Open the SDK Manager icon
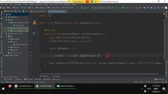Viewport: 168px width, 94px height. click(x=158, y=8)
